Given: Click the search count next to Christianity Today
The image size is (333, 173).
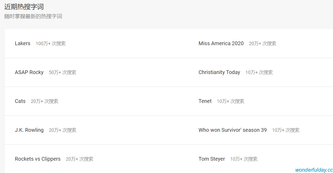Looking at the screenshot, I should (x=259, y=72).
